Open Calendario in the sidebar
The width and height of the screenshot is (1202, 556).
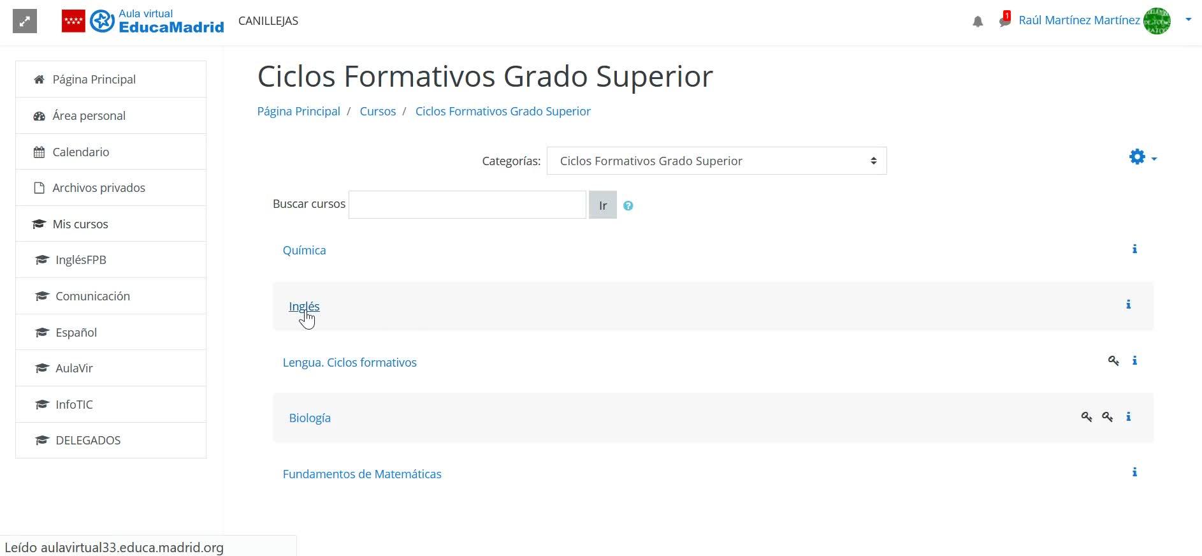(111, 152)
